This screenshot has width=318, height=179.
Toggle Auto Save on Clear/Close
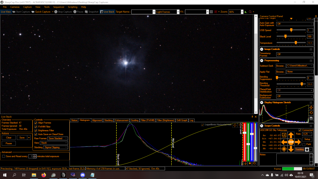(36, 134)
